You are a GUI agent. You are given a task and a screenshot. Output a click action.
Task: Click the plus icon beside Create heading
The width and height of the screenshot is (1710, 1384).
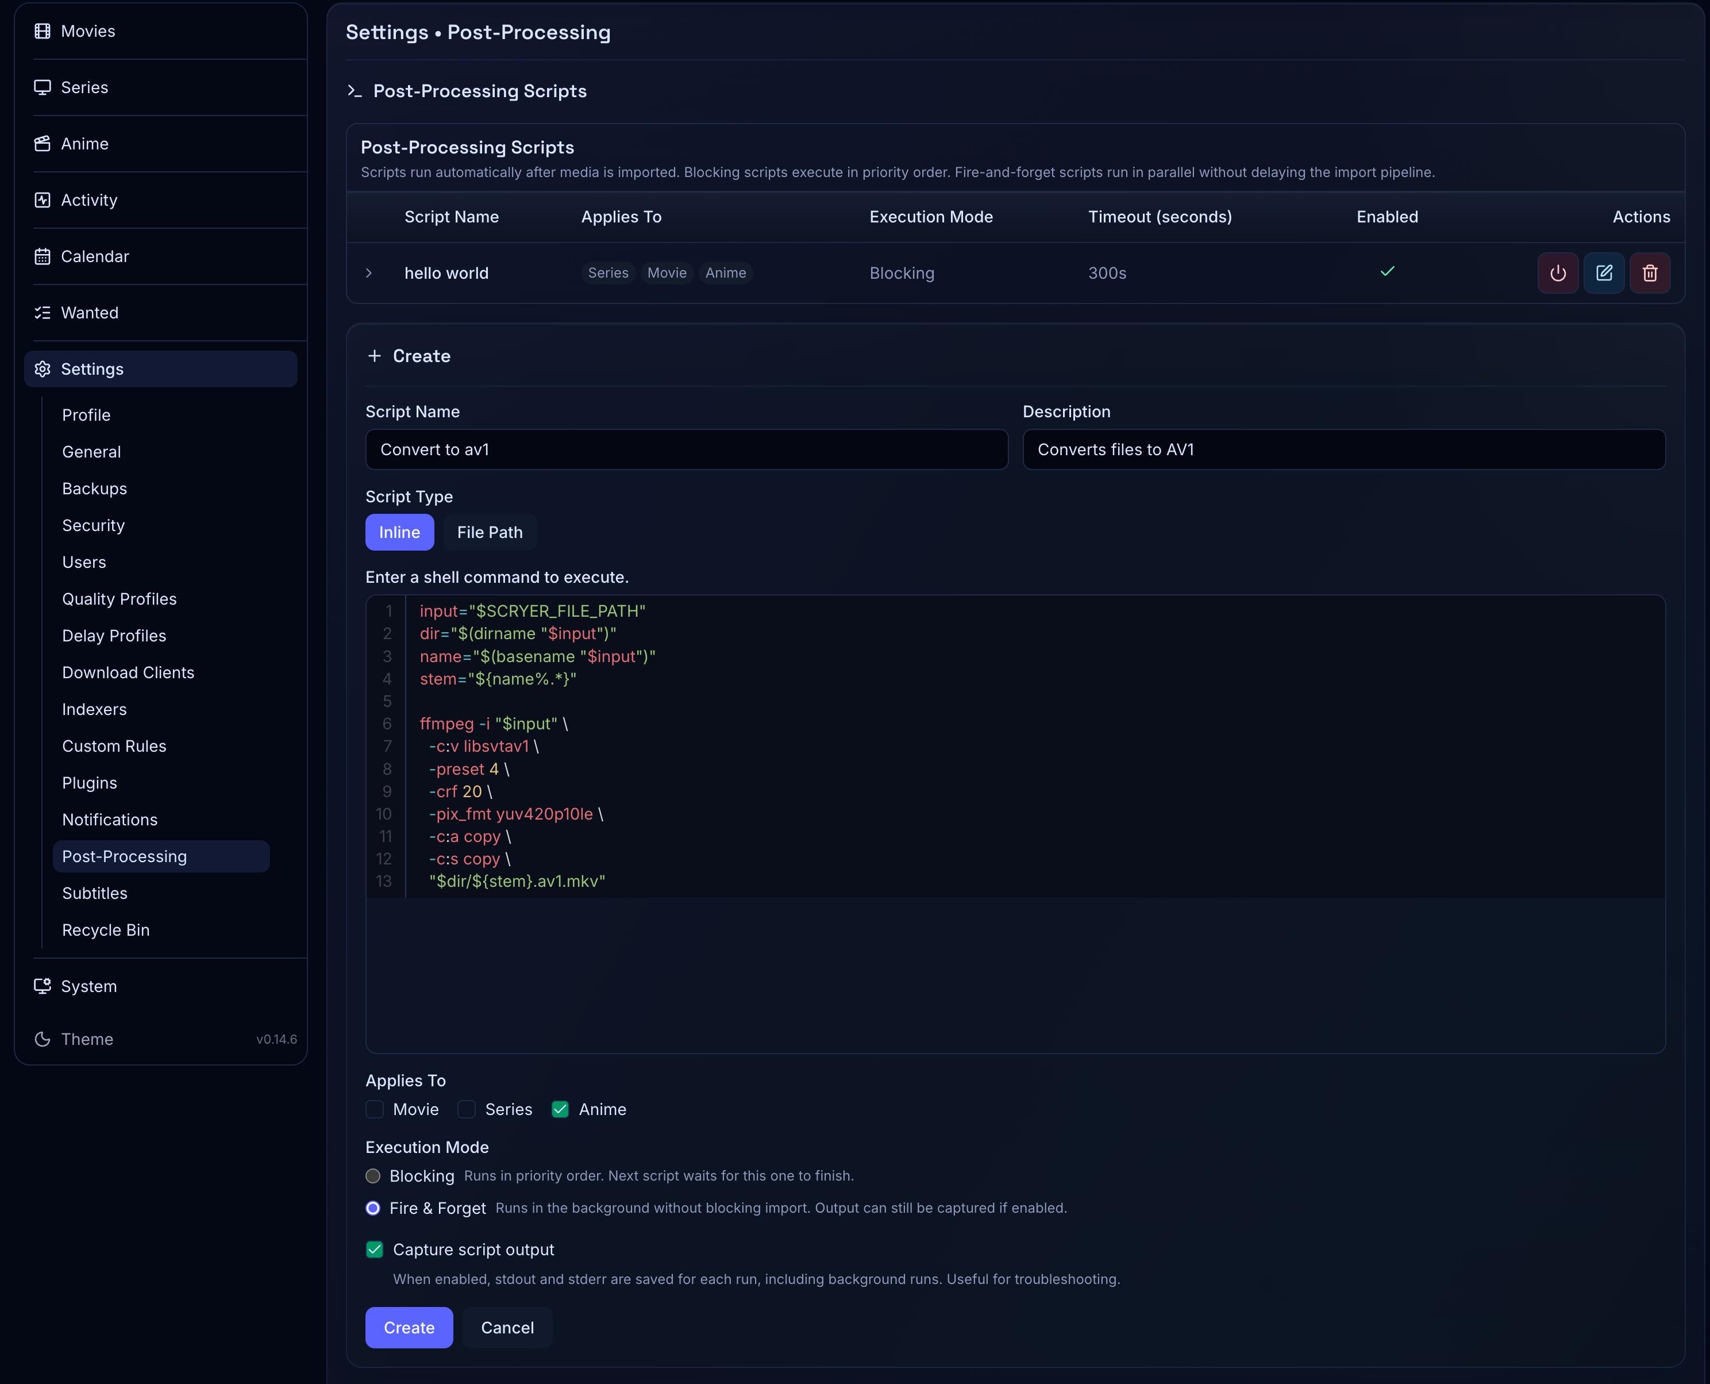[375, 356]
